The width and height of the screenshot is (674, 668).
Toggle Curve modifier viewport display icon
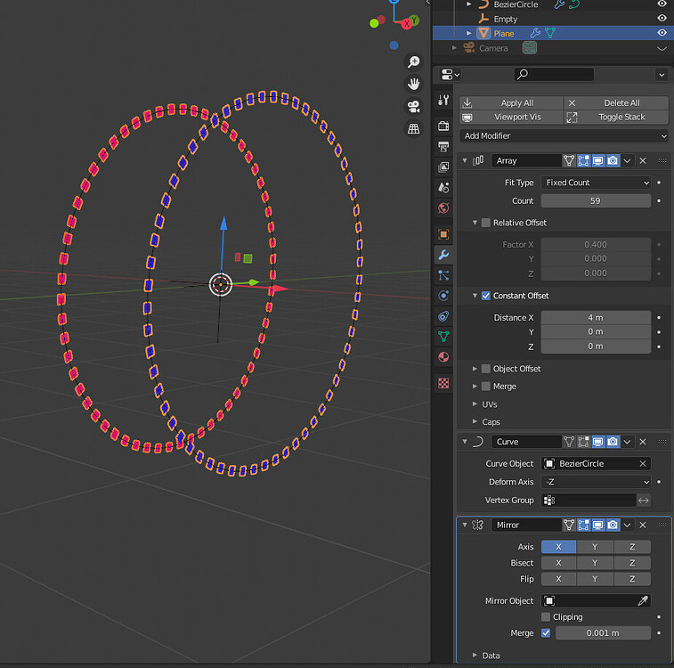pos(598,442)
